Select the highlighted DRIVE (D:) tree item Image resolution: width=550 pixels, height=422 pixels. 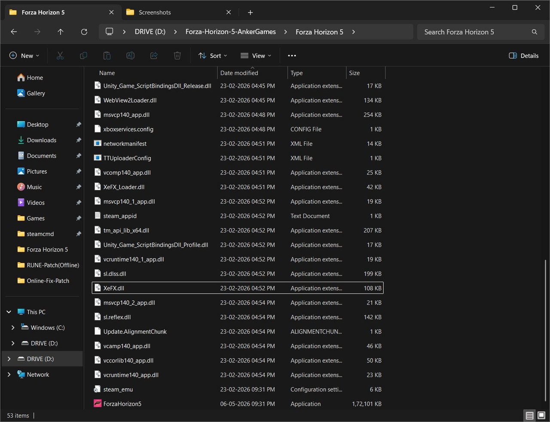click(42, 359)
